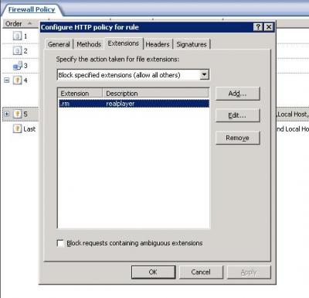
Task: Select rule 5 icon in Firewall Policy
Action: point(17,114)
